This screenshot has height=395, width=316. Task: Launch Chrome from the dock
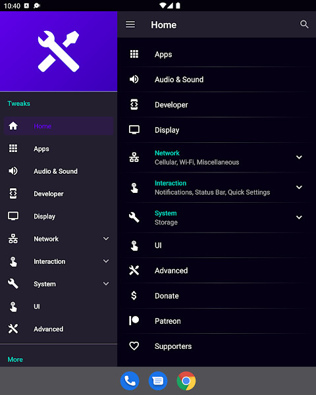point(186,381)
